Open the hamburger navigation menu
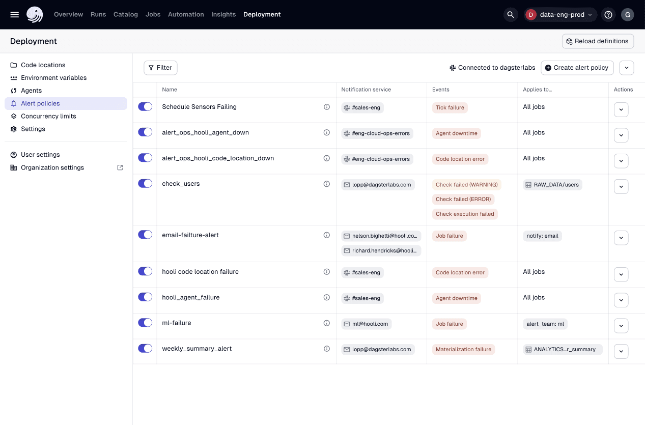 tap(14, 14)
